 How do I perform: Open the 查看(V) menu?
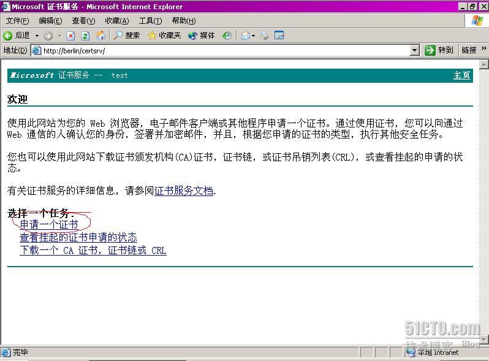83,21
